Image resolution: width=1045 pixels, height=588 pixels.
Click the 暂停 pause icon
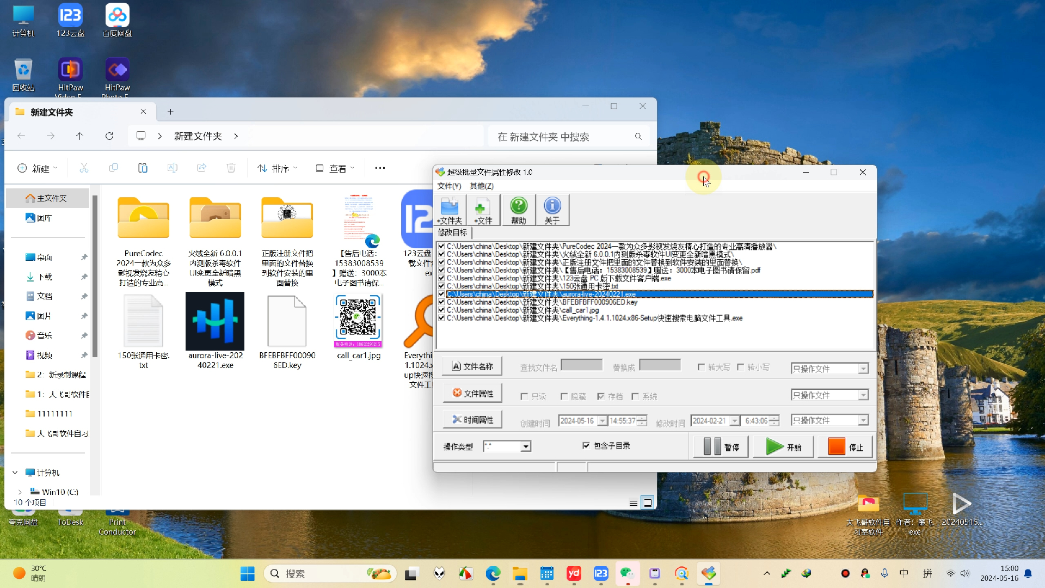tap(713, 446)
